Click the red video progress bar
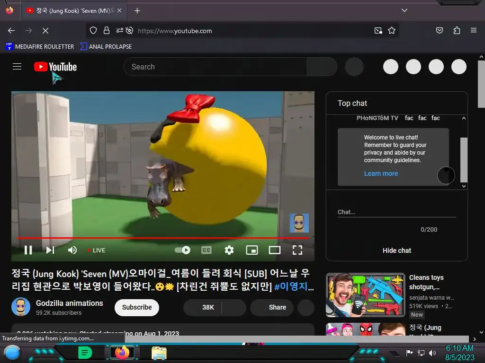 (x=163, y=238)
